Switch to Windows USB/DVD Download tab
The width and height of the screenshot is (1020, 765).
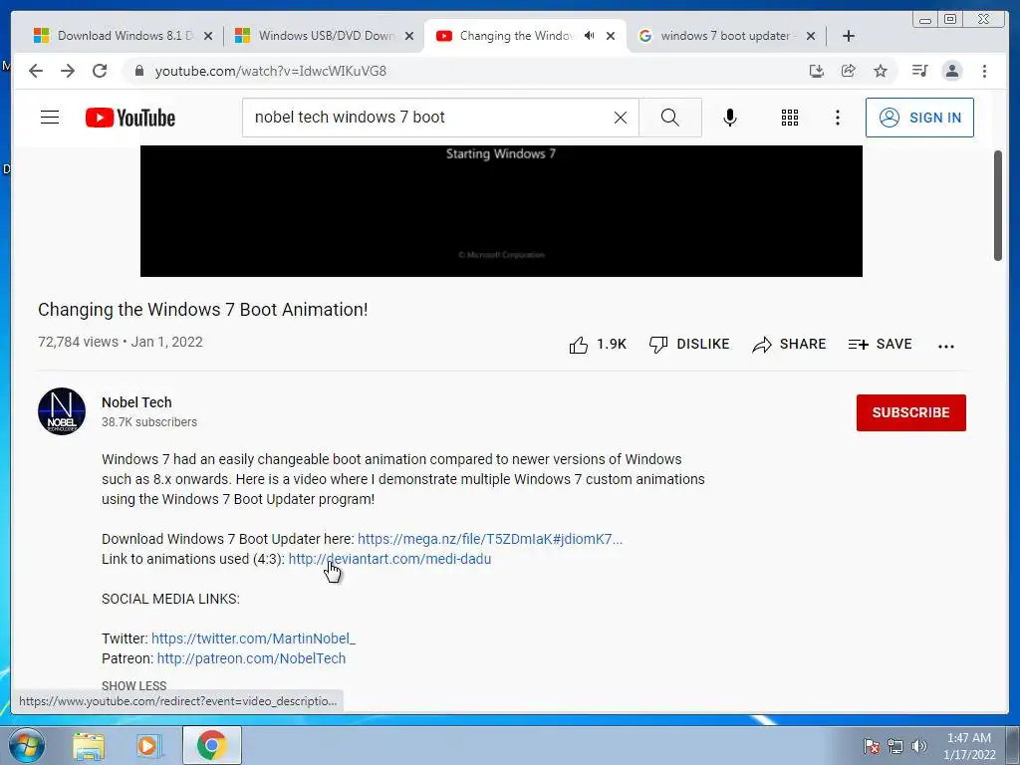click(x=326, y=36)
